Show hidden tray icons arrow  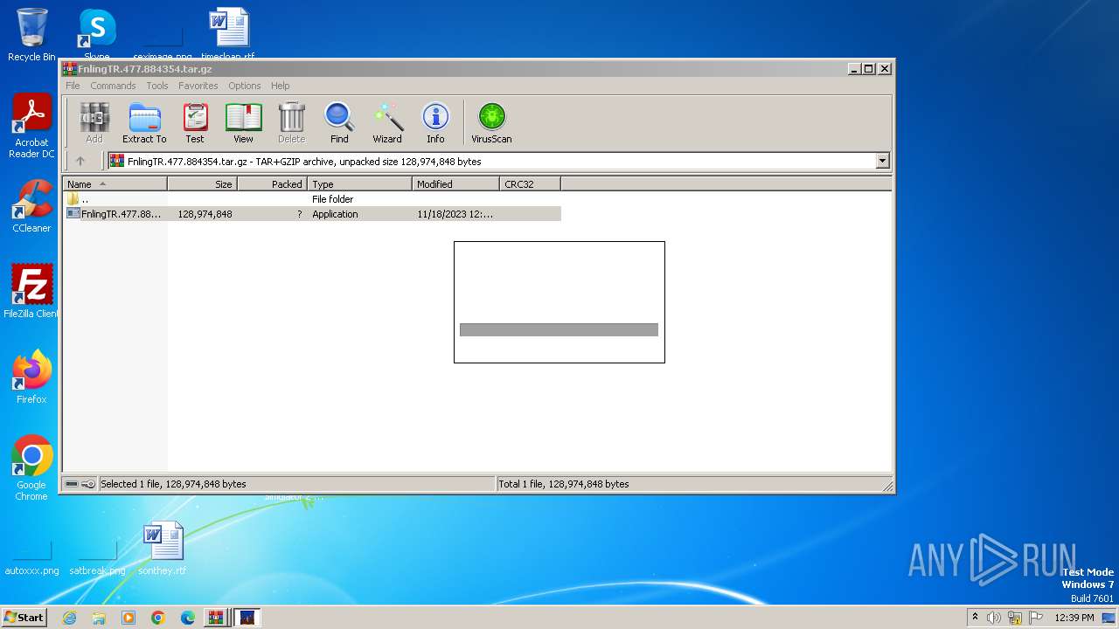pyautogui.click(x=975, y=618)
